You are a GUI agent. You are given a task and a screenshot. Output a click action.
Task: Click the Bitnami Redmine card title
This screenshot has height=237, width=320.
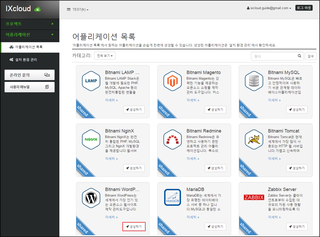tap(204, 131)
